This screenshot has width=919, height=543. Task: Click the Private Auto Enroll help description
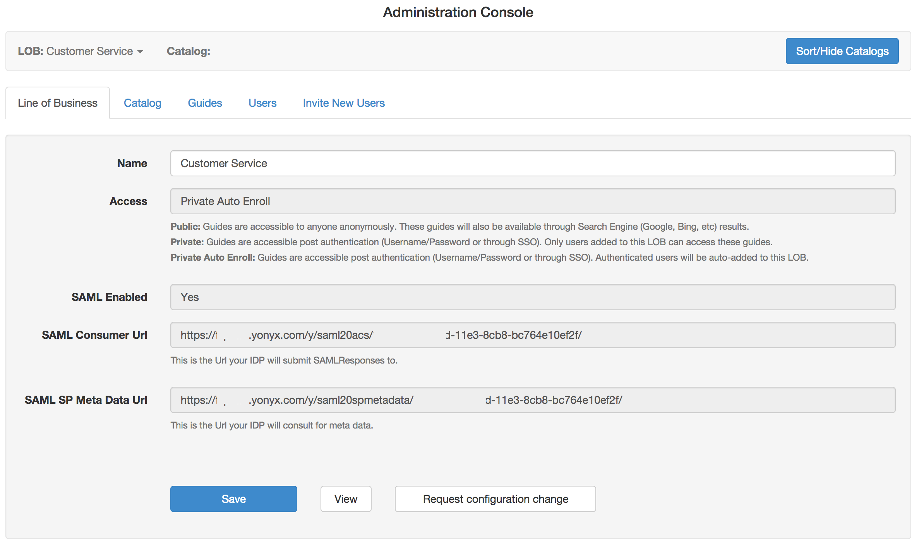489,258
